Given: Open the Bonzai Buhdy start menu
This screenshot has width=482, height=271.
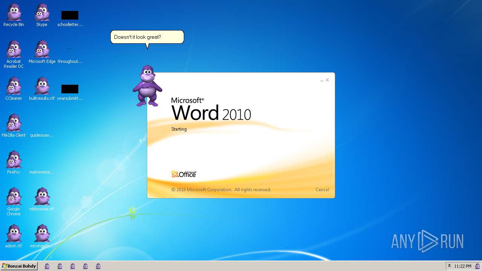Looking at the screenshot, I should point(19,266).
